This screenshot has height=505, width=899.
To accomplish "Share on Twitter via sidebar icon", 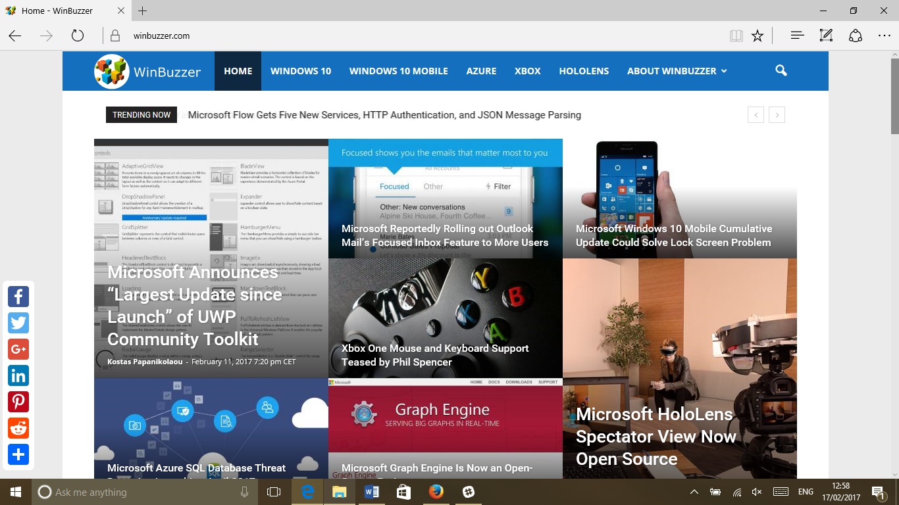I will [x=18, y=323].
